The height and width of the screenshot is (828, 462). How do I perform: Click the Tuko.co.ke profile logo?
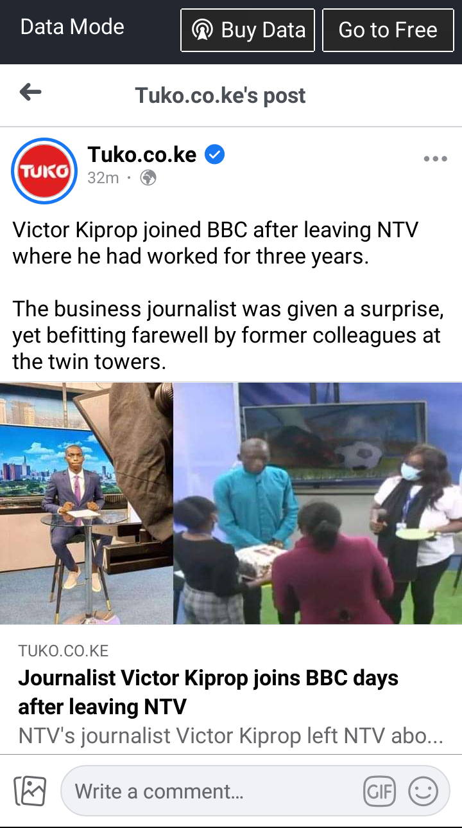pos(44,171)
